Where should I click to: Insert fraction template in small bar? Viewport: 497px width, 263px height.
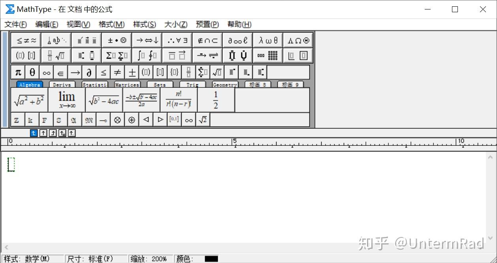tap(189, 73)
